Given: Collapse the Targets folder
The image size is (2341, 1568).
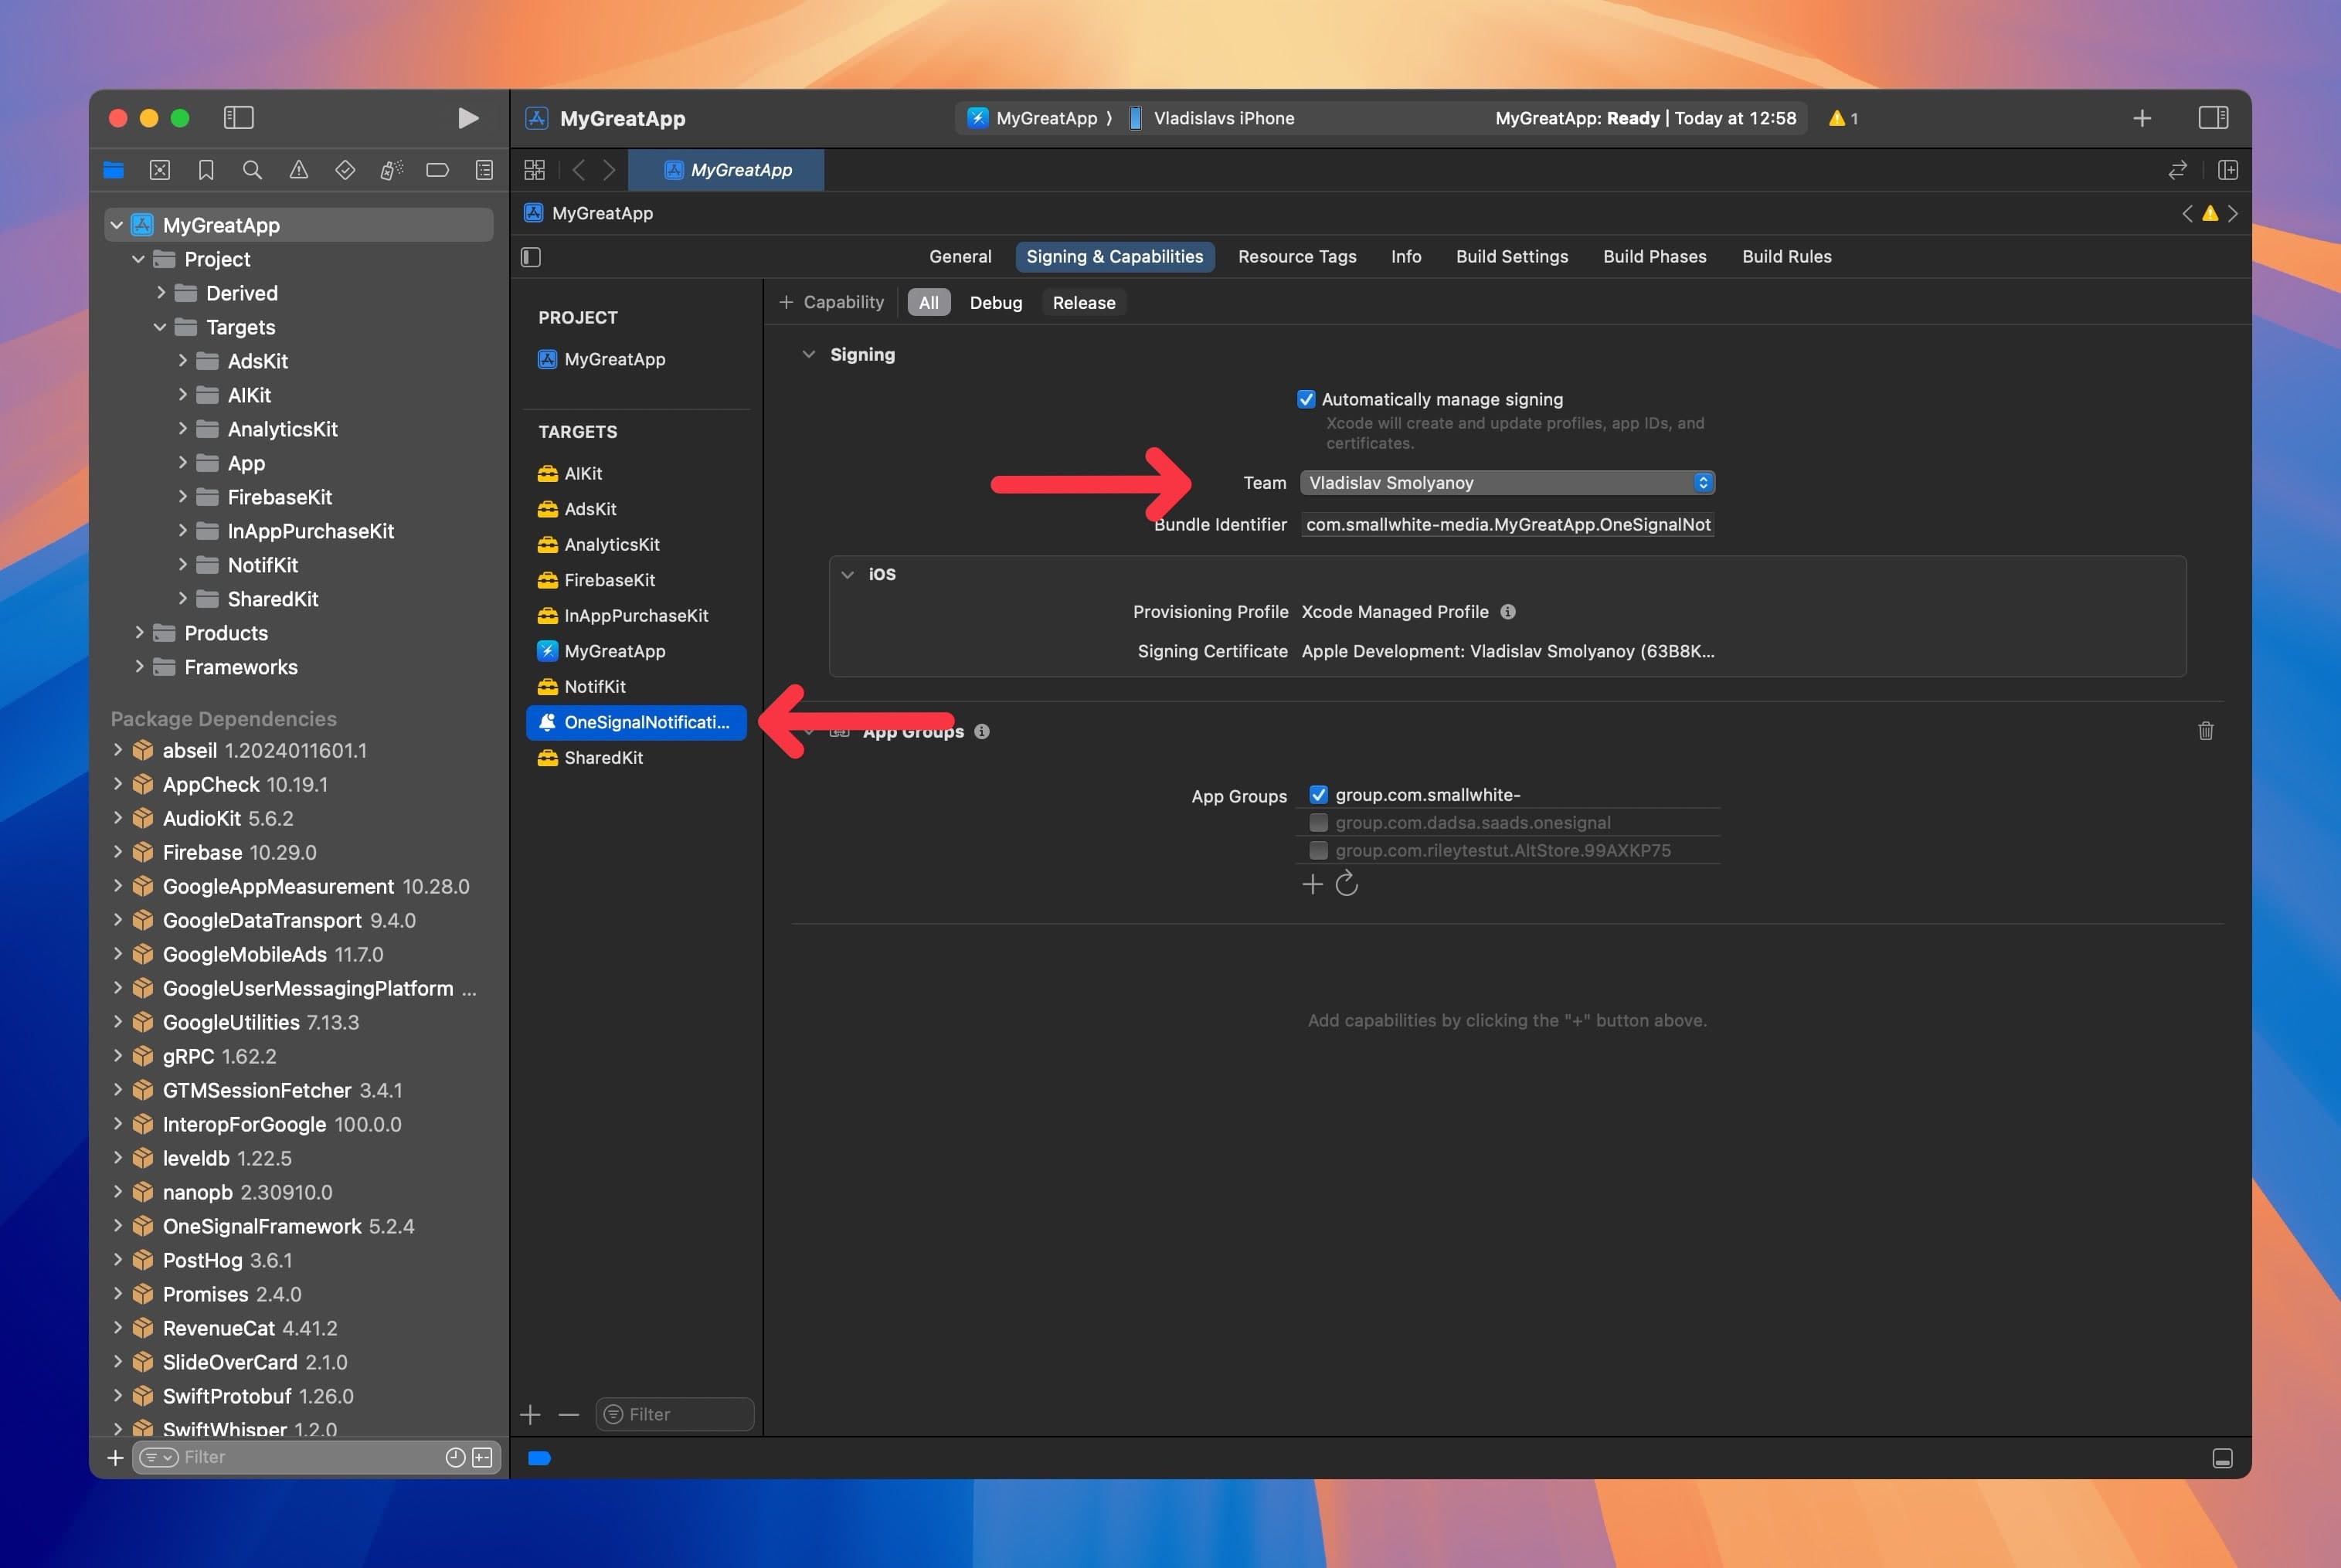Looking at the screenshot, I should pos(160,327).
